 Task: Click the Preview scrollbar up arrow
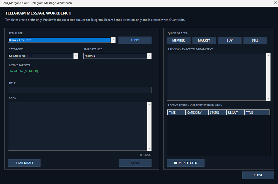(x=268, y=55)
